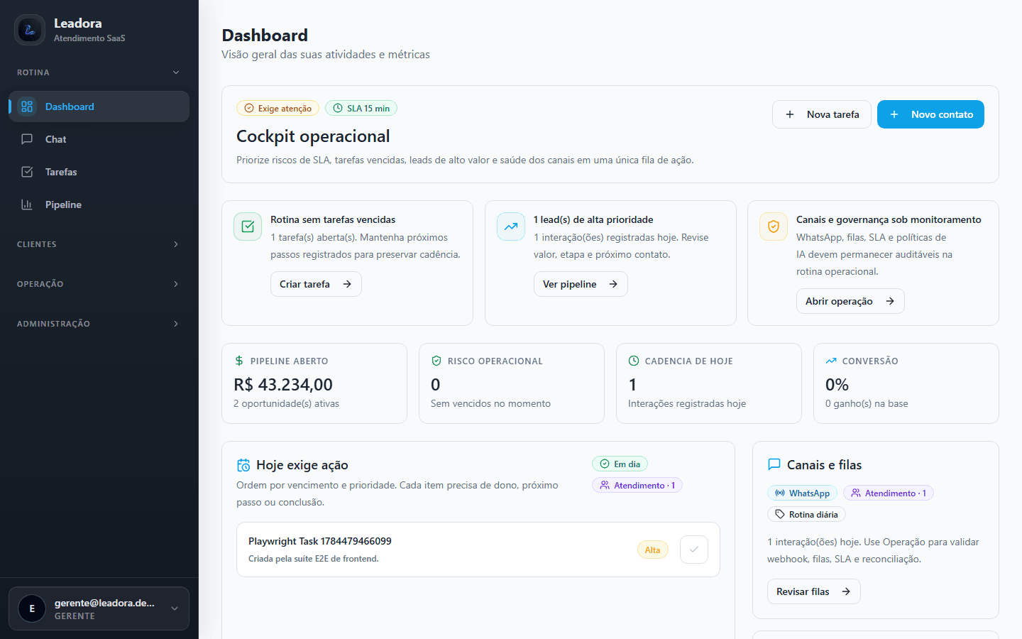
Task: Click the Tarefas checkbox icon in sidebar
Action: (27, 172)
